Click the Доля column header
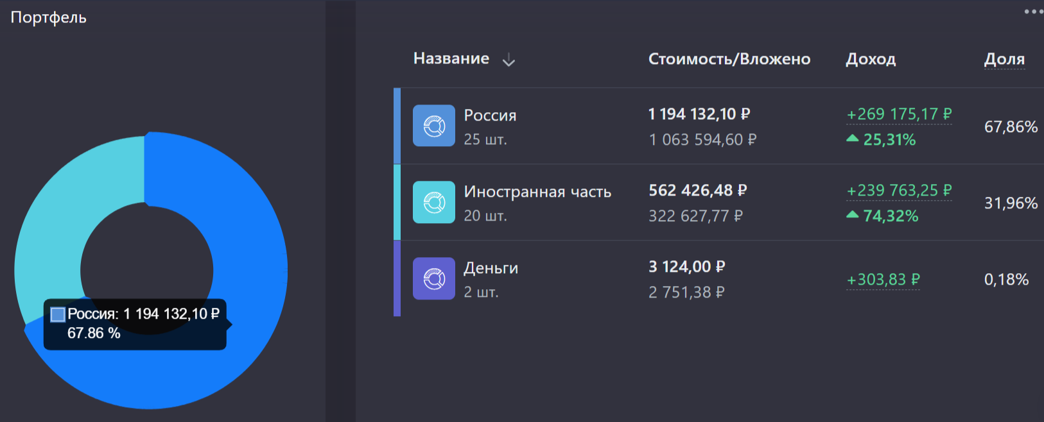The width and height of the screenshot is (1044, 422). pyautogui.click(x=1004, y=59)
